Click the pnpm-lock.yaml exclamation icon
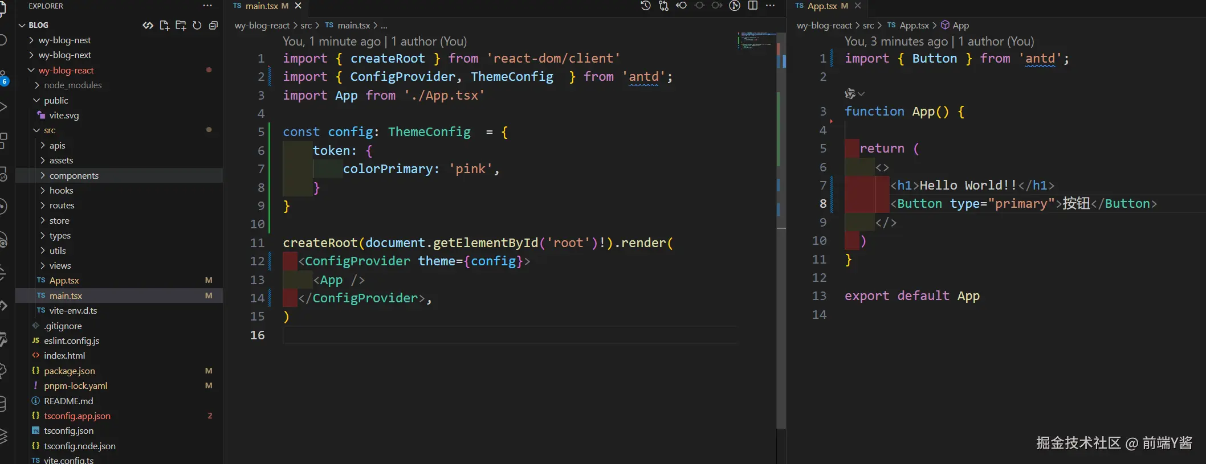 (35, 385)
